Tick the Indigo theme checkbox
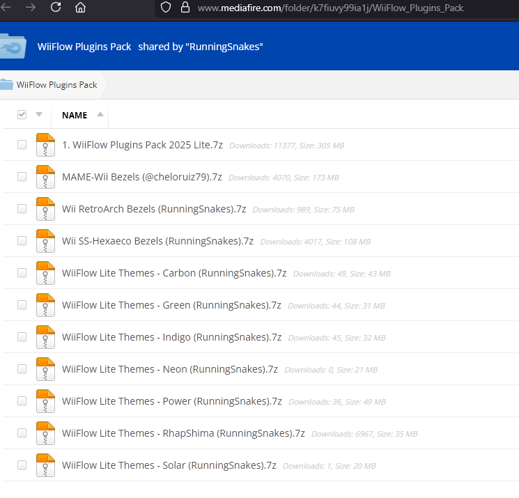The height and width of the screenshot is (498, 519). click(x=22, y=337)
